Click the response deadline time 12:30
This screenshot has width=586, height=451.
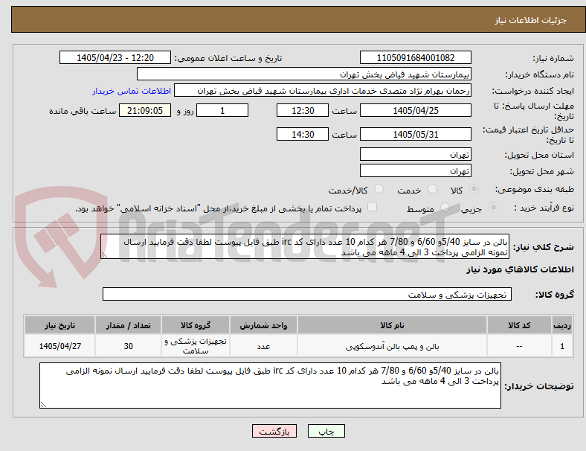(x=303, y=110)
